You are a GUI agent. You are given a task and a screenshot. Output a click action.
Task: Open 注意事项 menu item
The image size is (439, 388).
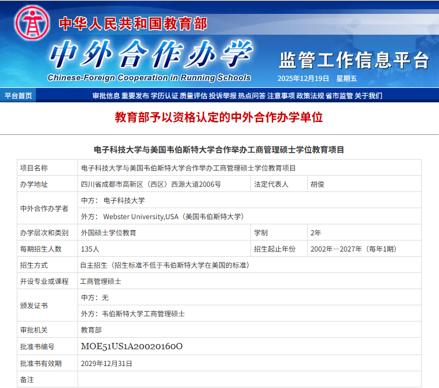click(x=281, y=96)
